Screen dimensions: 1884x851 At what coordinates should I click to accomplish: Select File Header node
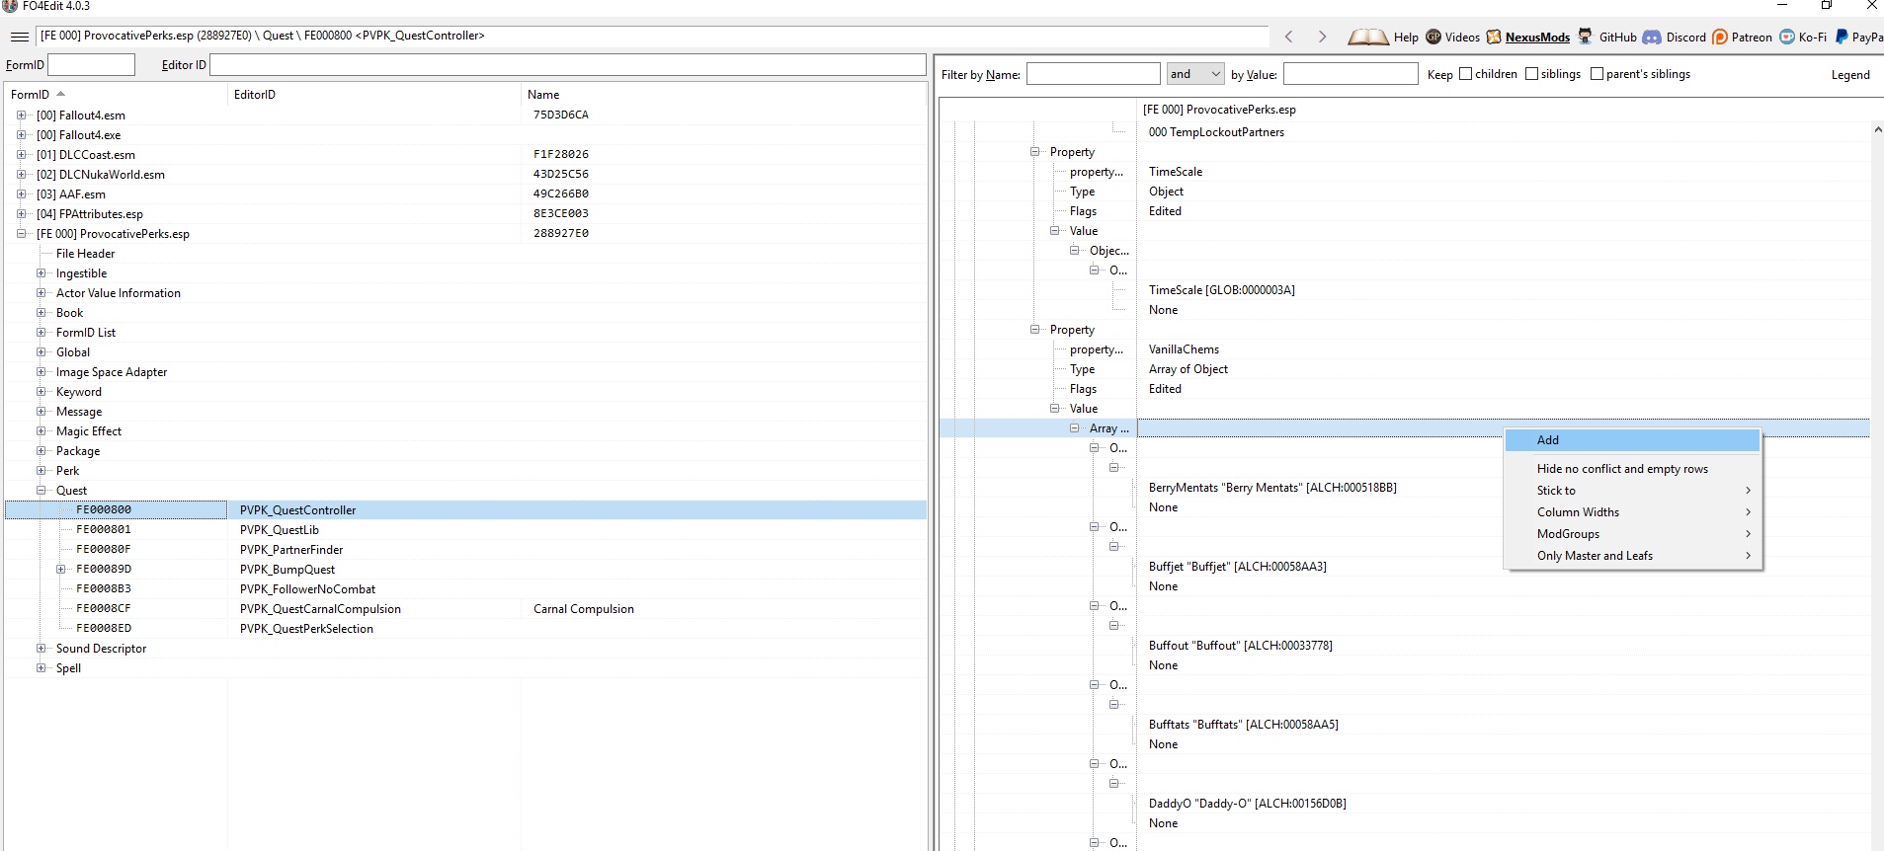[x=85, y=254]
